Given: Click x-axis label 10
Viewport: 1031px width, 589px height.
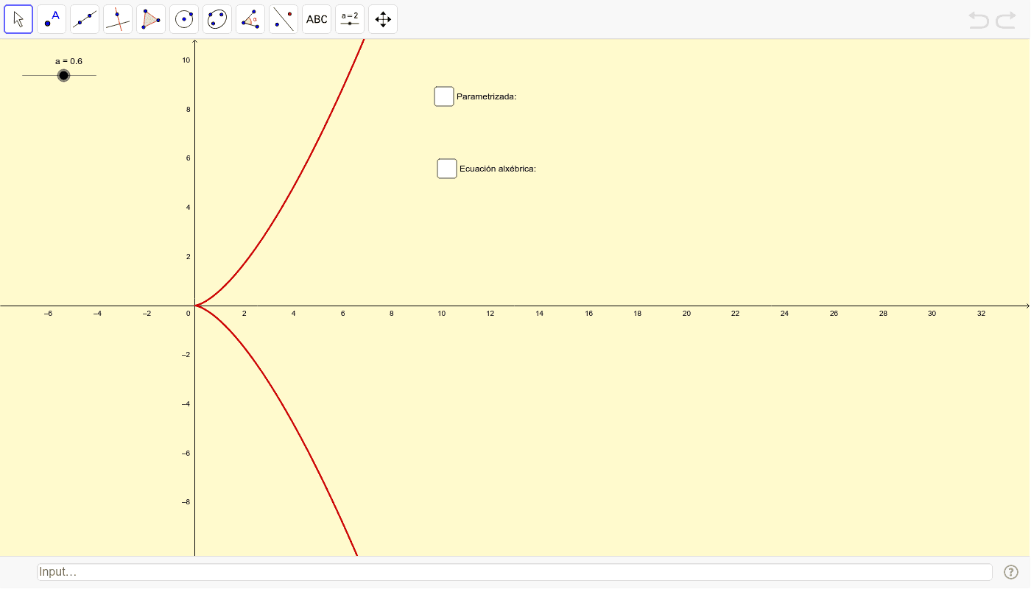Looking at the screenshot, I should [441, 314].
